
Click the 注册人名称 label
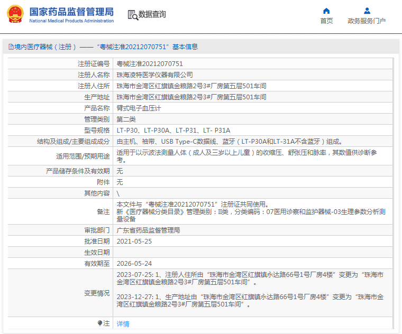(x=94, y=75)
